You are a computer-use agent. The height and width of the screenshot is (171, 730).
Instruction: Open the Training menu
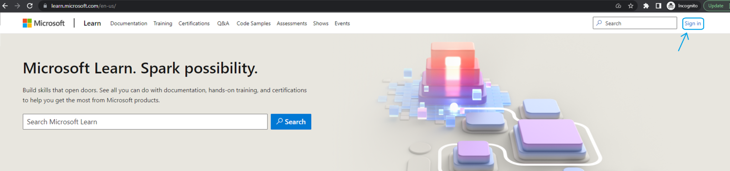[x=163, y=23]
